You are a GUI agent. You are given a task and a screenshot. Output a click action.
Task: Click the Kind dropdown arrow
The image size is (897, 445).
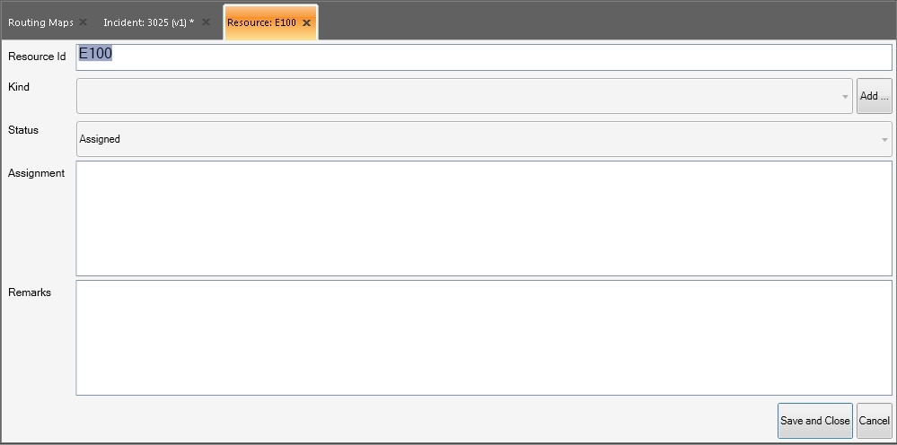point(845,97)
